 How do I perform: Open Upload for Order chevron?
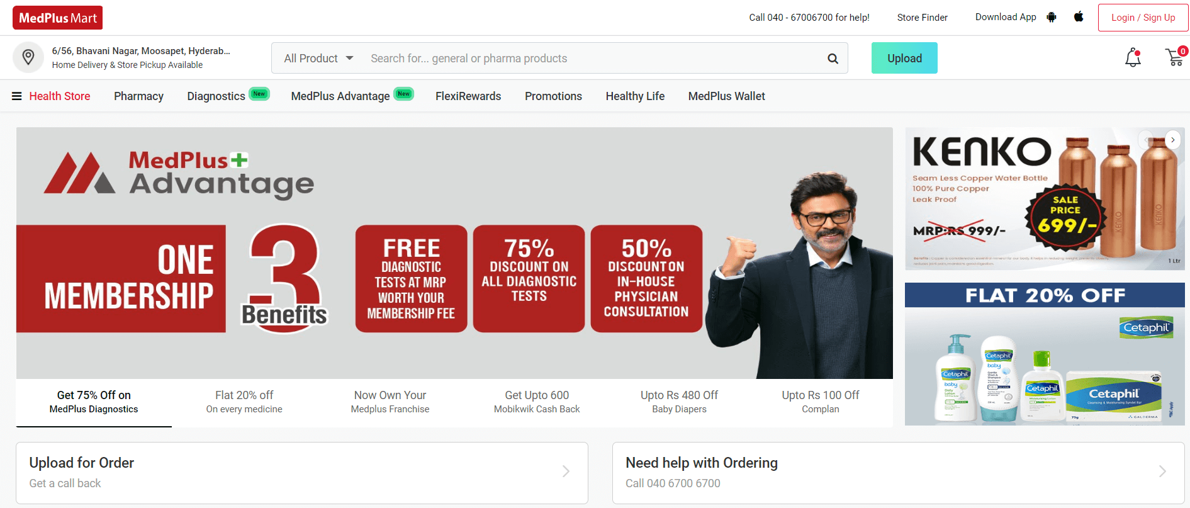(x=566, y=471)
